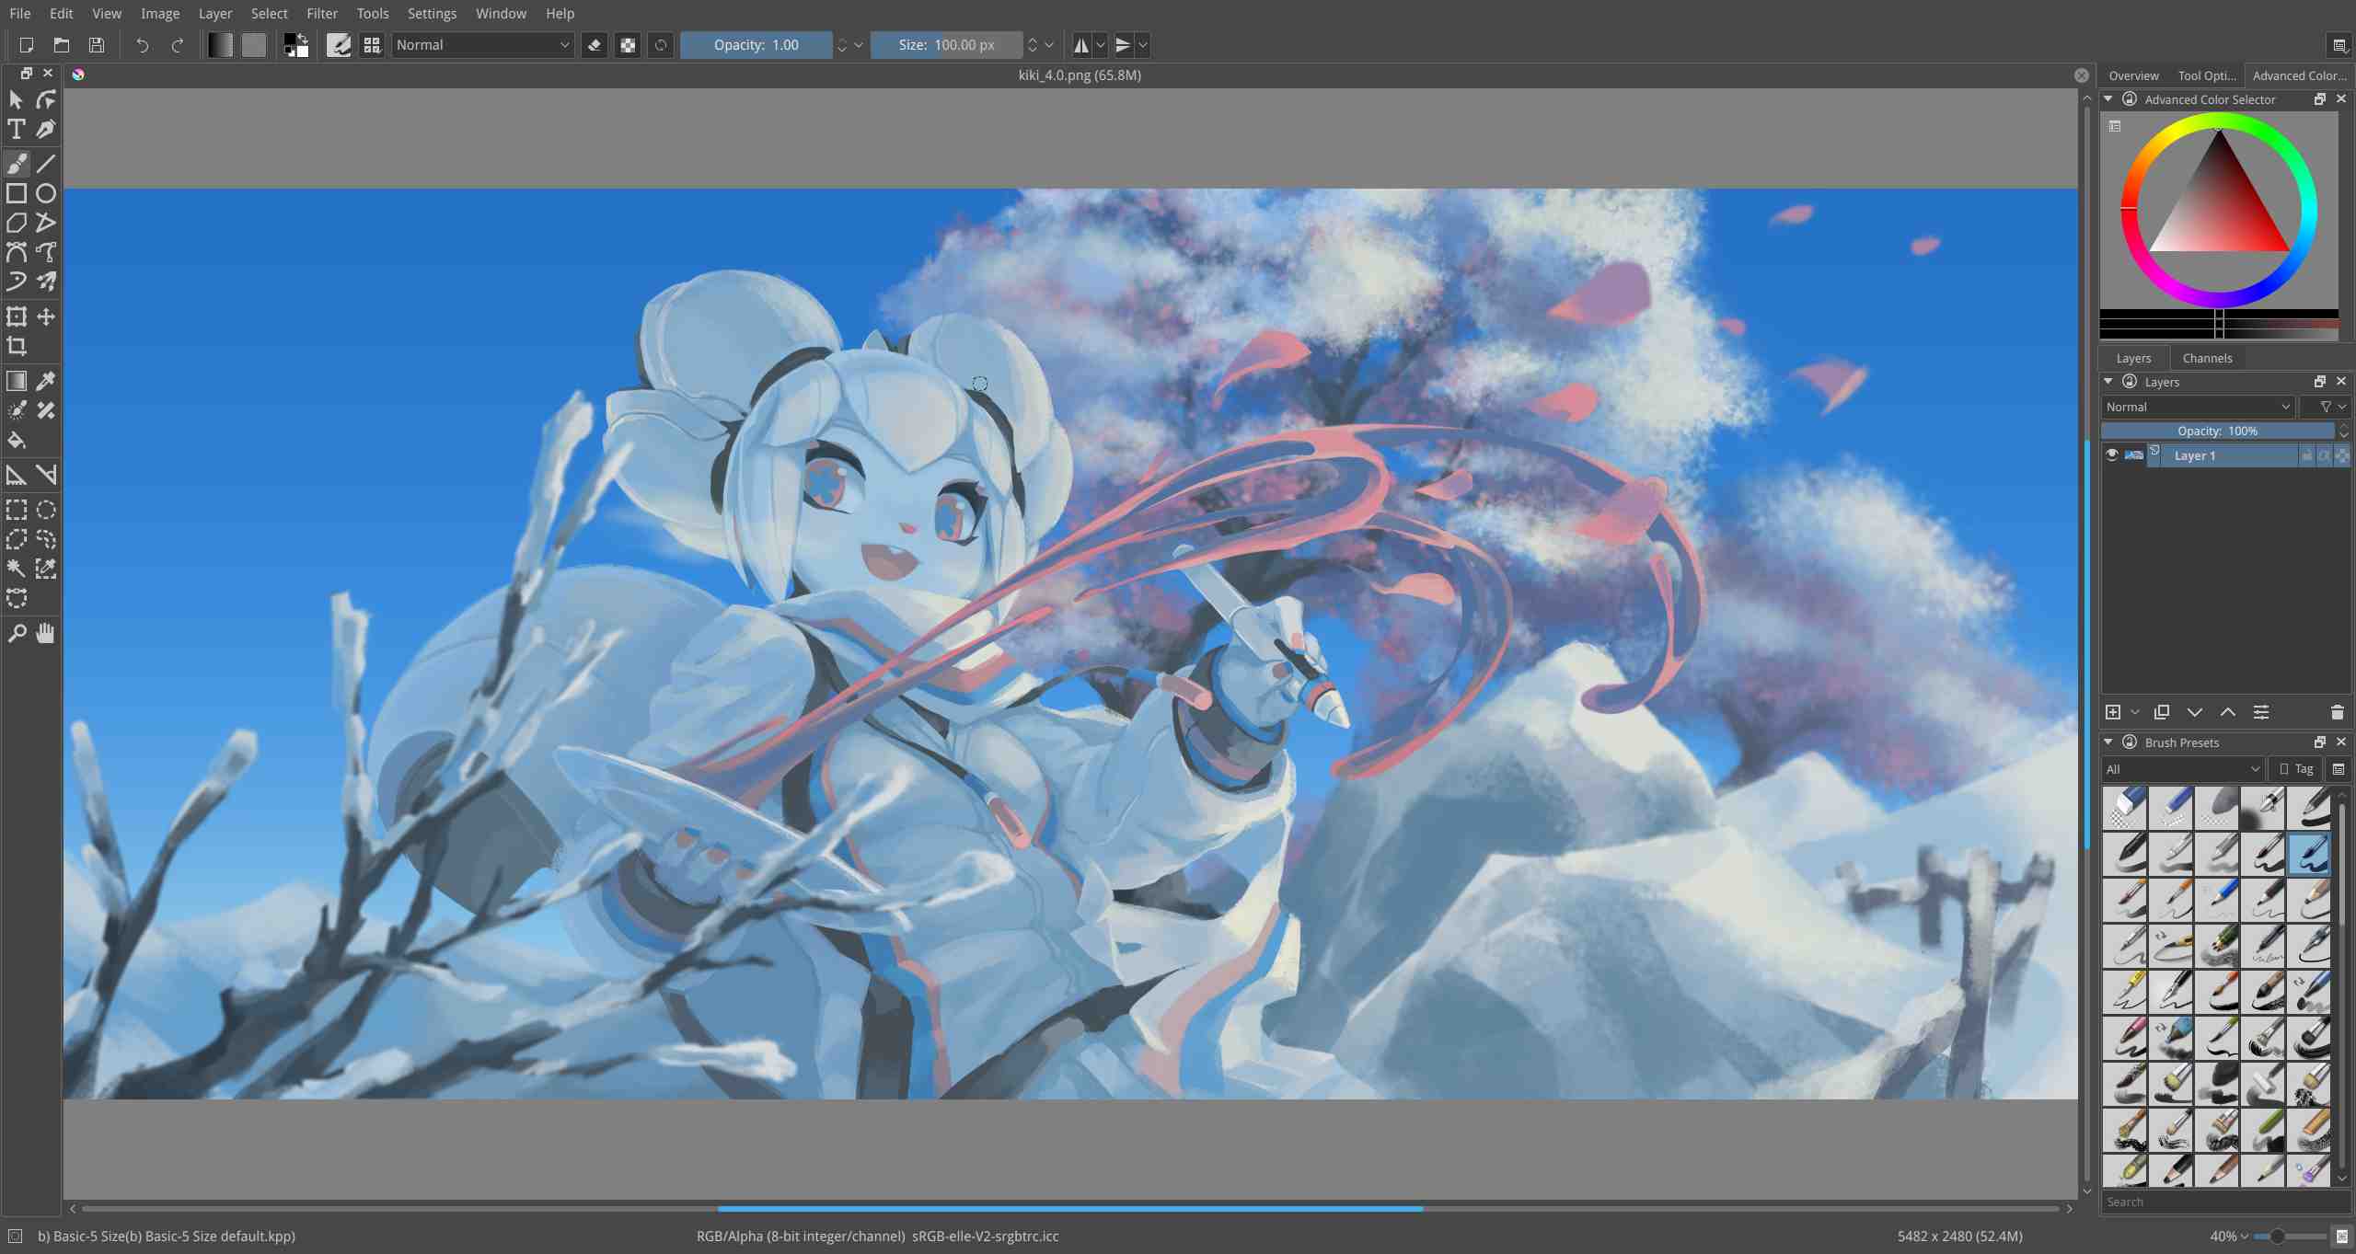Click the brush presets Search field

(2218, 1202)
